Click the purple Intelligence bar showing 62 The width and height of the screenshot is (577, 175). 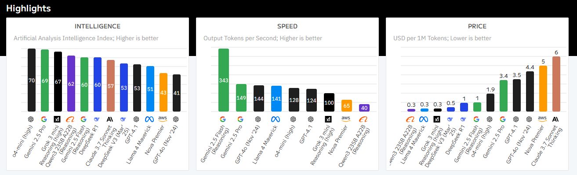click(x=71, y=84)
